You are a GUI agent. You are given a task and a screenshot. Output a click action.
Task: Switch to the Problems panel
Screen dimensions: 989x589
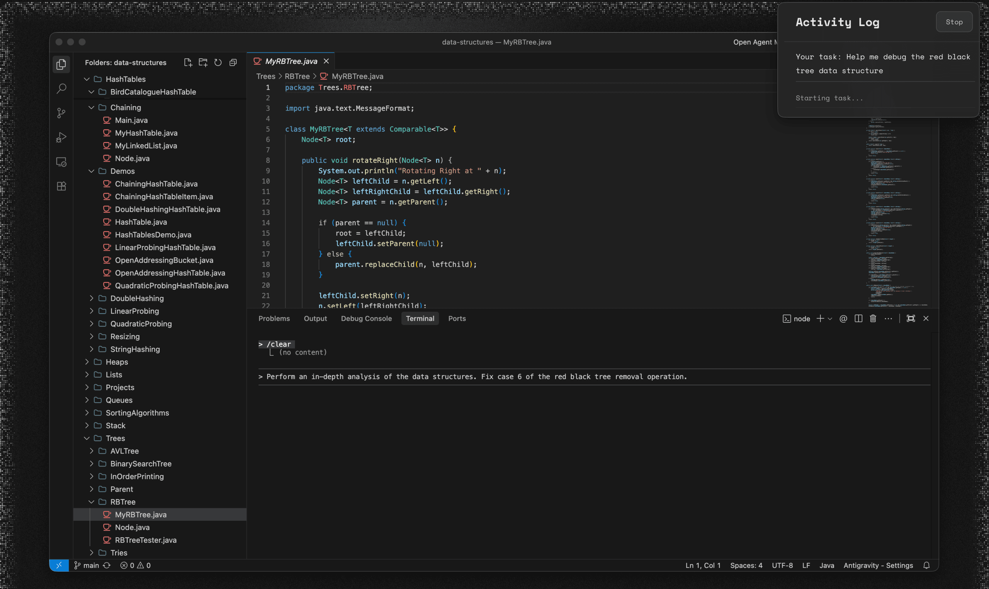(x=274, y=318)
